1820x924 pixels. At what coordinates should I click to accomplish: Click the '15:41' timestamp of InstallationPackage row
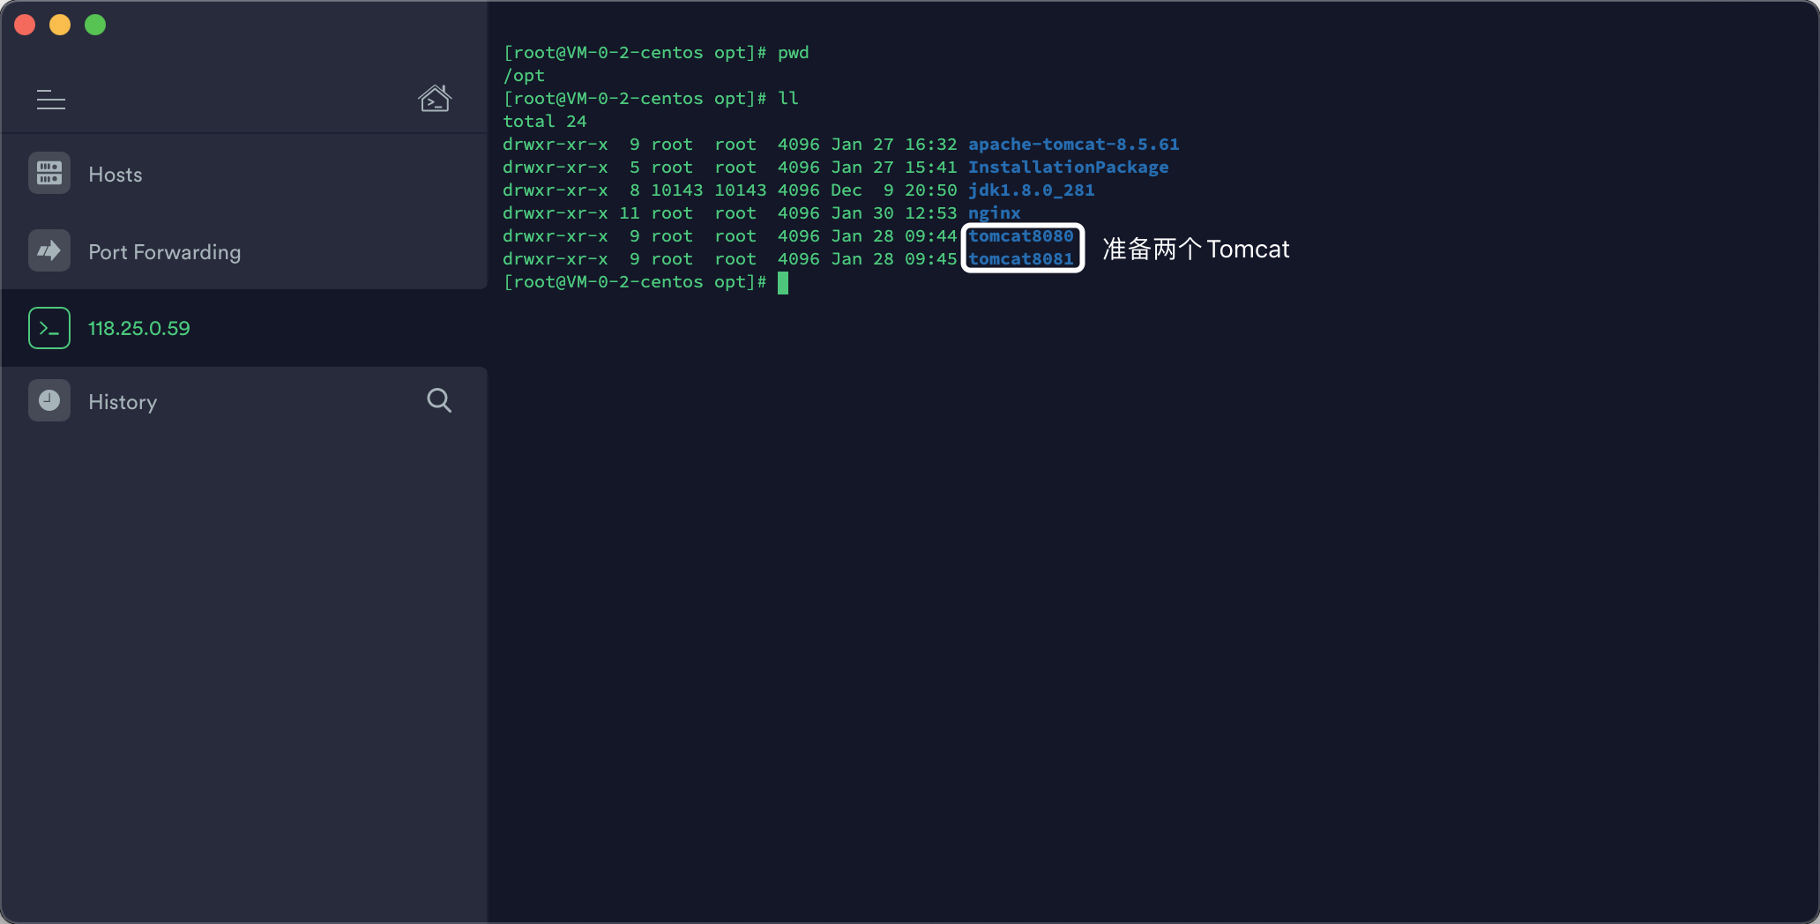[x=930, y=167]
